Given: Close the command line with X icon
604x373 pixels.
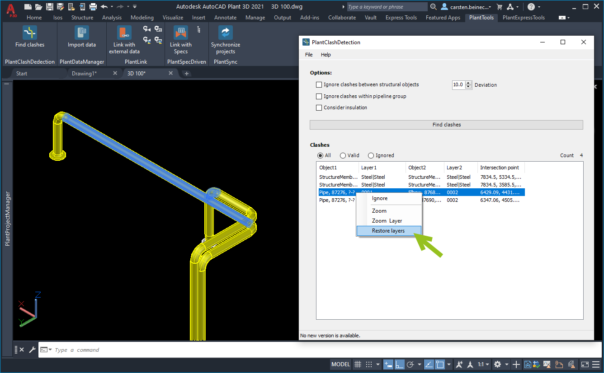Looking at the screenshot, I should (22, 350).
